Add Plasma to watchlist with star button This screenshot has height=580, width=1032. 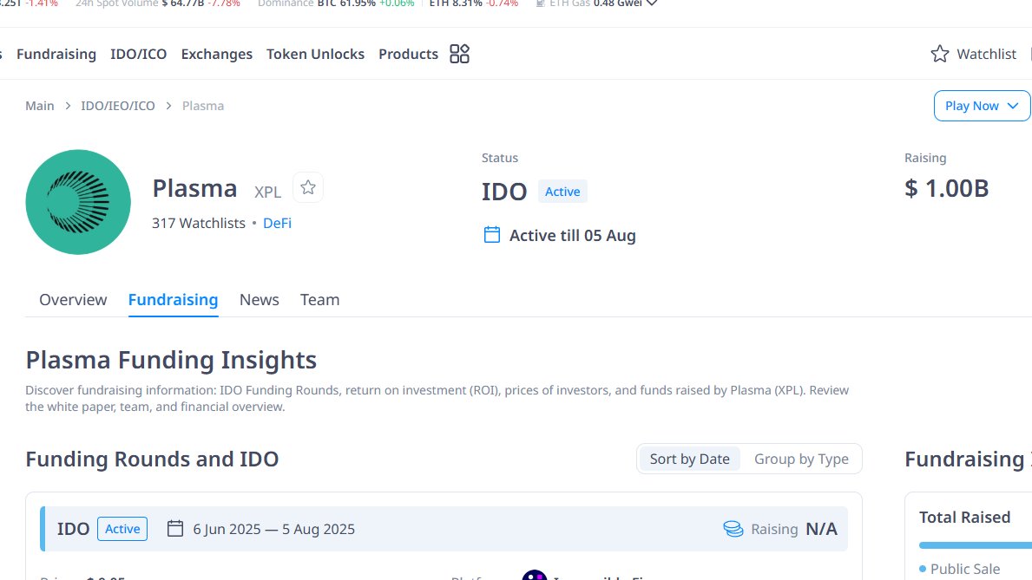[308, 187]
